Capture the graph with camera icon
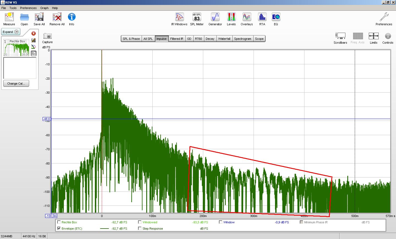396x239 pixels. point(47,36)
